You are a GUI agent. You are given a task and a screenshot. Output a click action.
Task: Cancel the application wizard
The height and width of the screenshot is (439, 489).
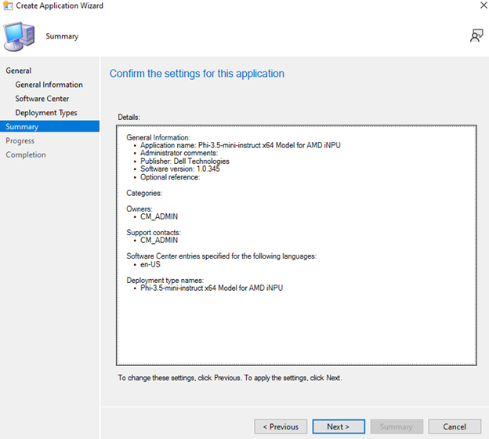455,426
